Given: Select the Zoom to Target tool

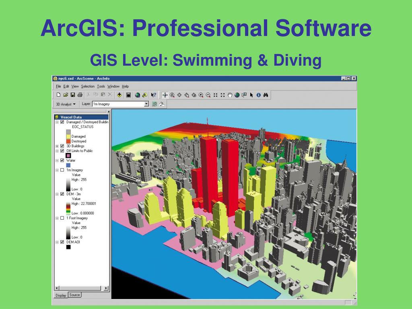Looking at the screenshot, I should (x=187, y=95).
